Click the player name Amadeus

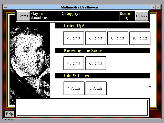[39, 18]
